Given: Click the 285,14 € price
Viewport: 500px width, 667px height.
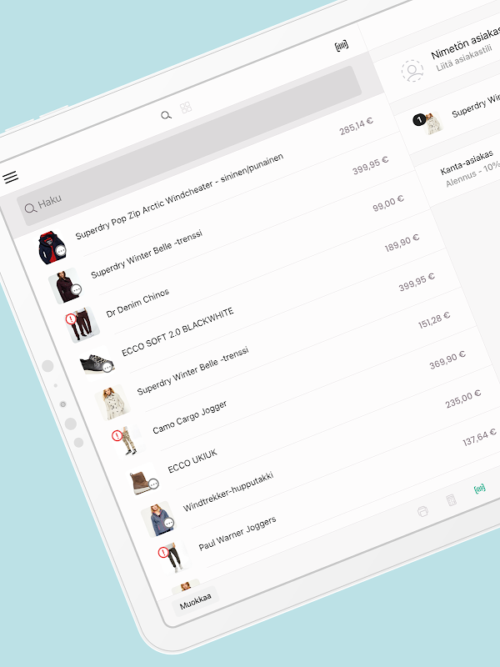Looking at the screenshot, I should pos(357,126).
